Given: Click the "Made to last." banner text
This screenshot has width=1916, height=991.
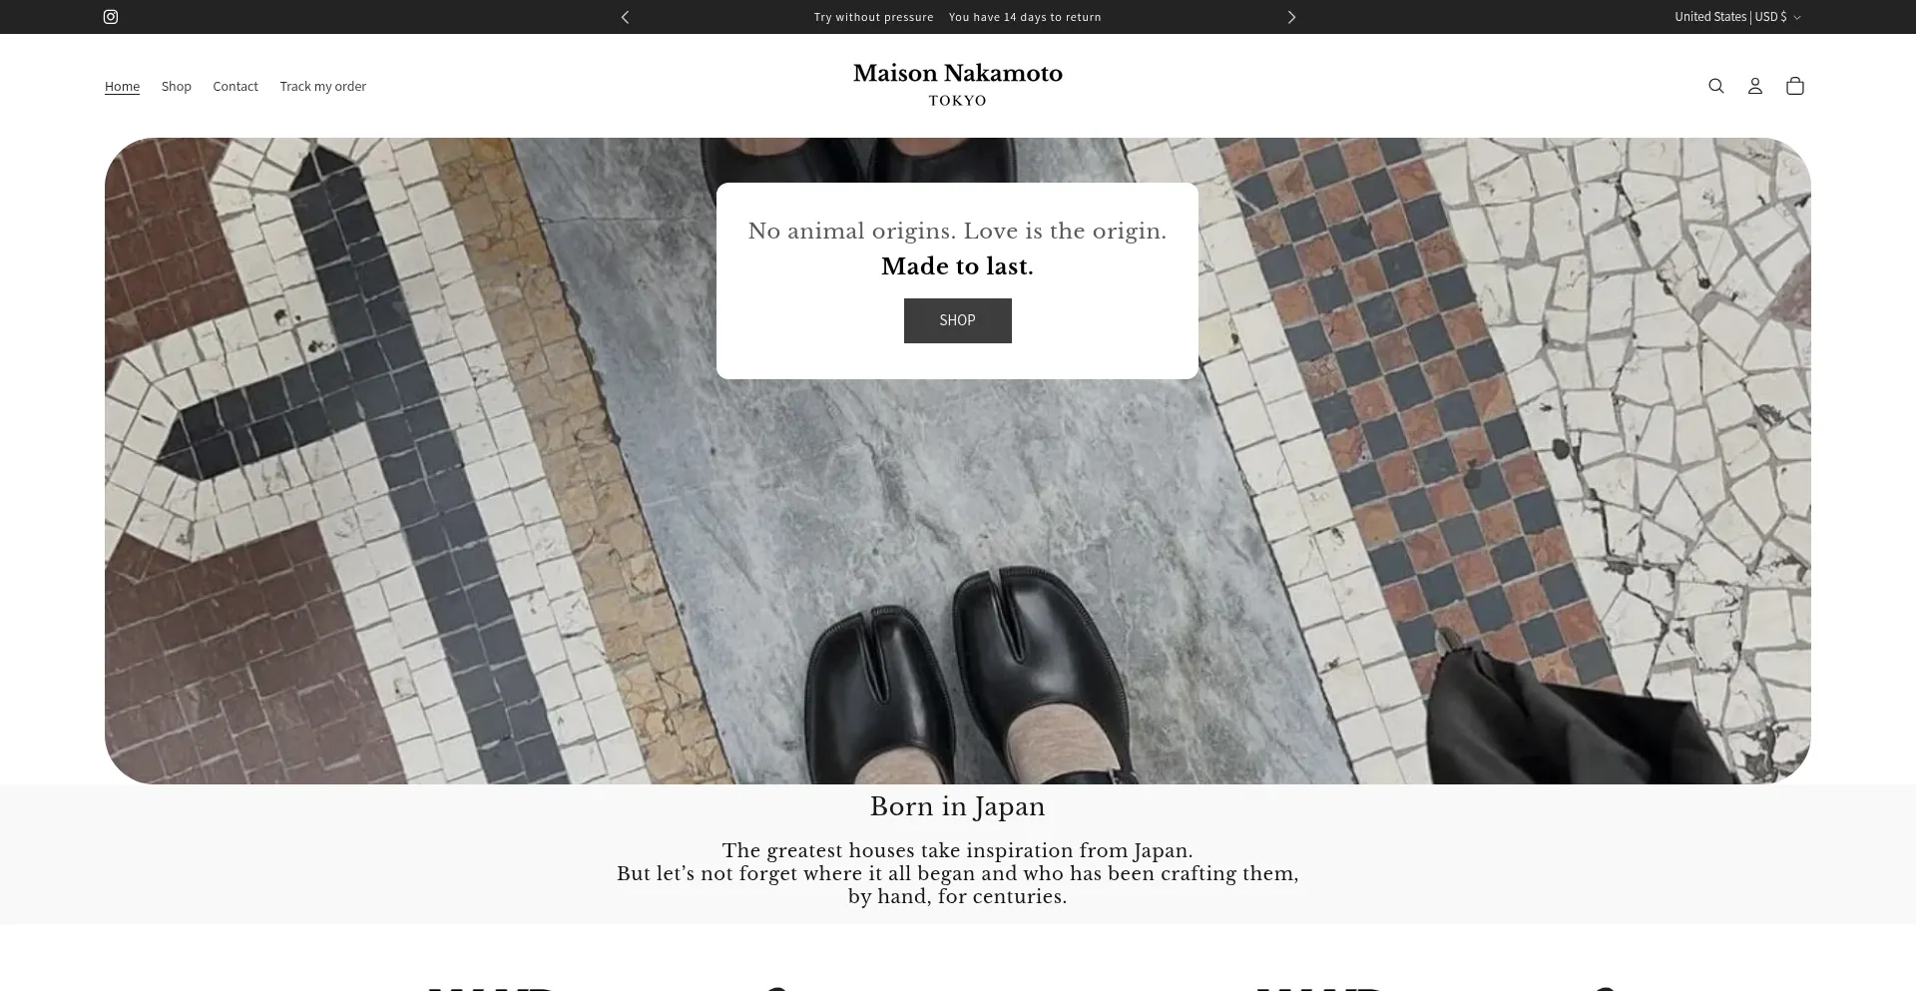Looking at the screenshot, I should (x=957, y=266).
